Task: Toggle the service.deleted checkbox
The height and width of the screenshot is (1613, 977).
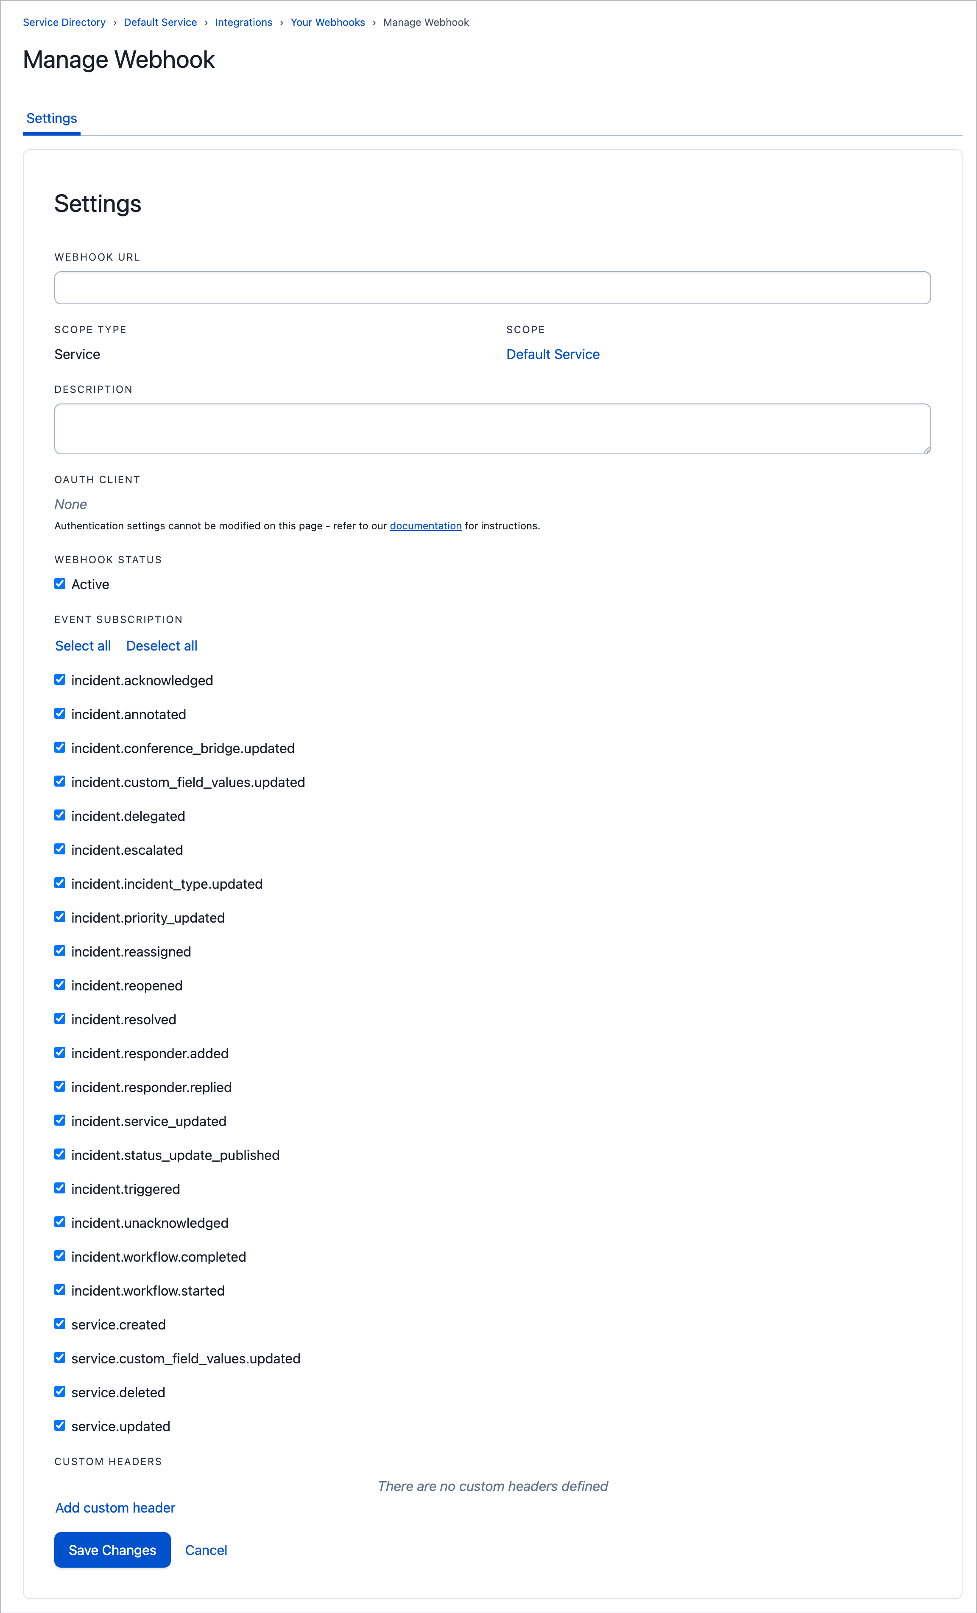Action: pos(60,1392)
